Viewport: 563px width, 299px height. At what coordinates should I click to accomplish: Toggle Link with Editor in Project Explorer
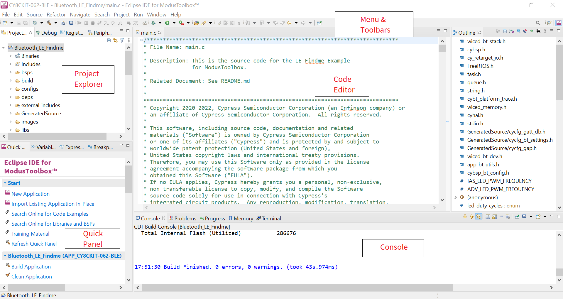[115, 40]
